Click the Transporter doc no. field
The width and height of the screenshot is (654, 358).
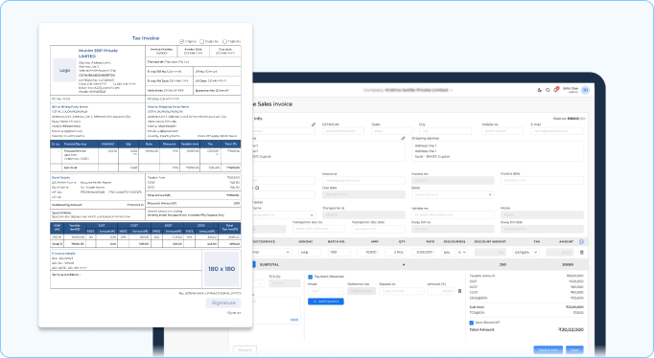[318, 229]
